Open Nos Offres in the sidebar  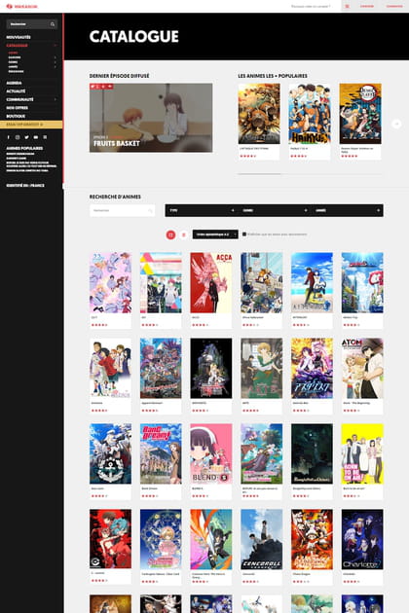17,108
